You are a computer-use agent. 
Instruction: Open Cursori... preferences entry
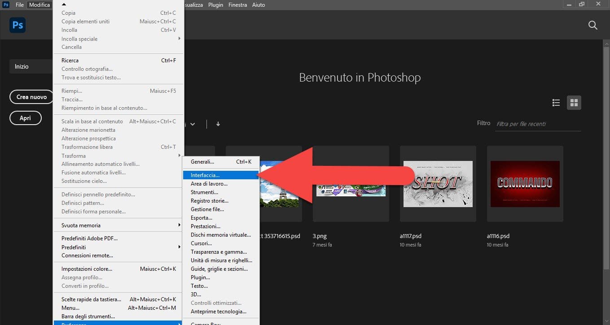point(221,243)
